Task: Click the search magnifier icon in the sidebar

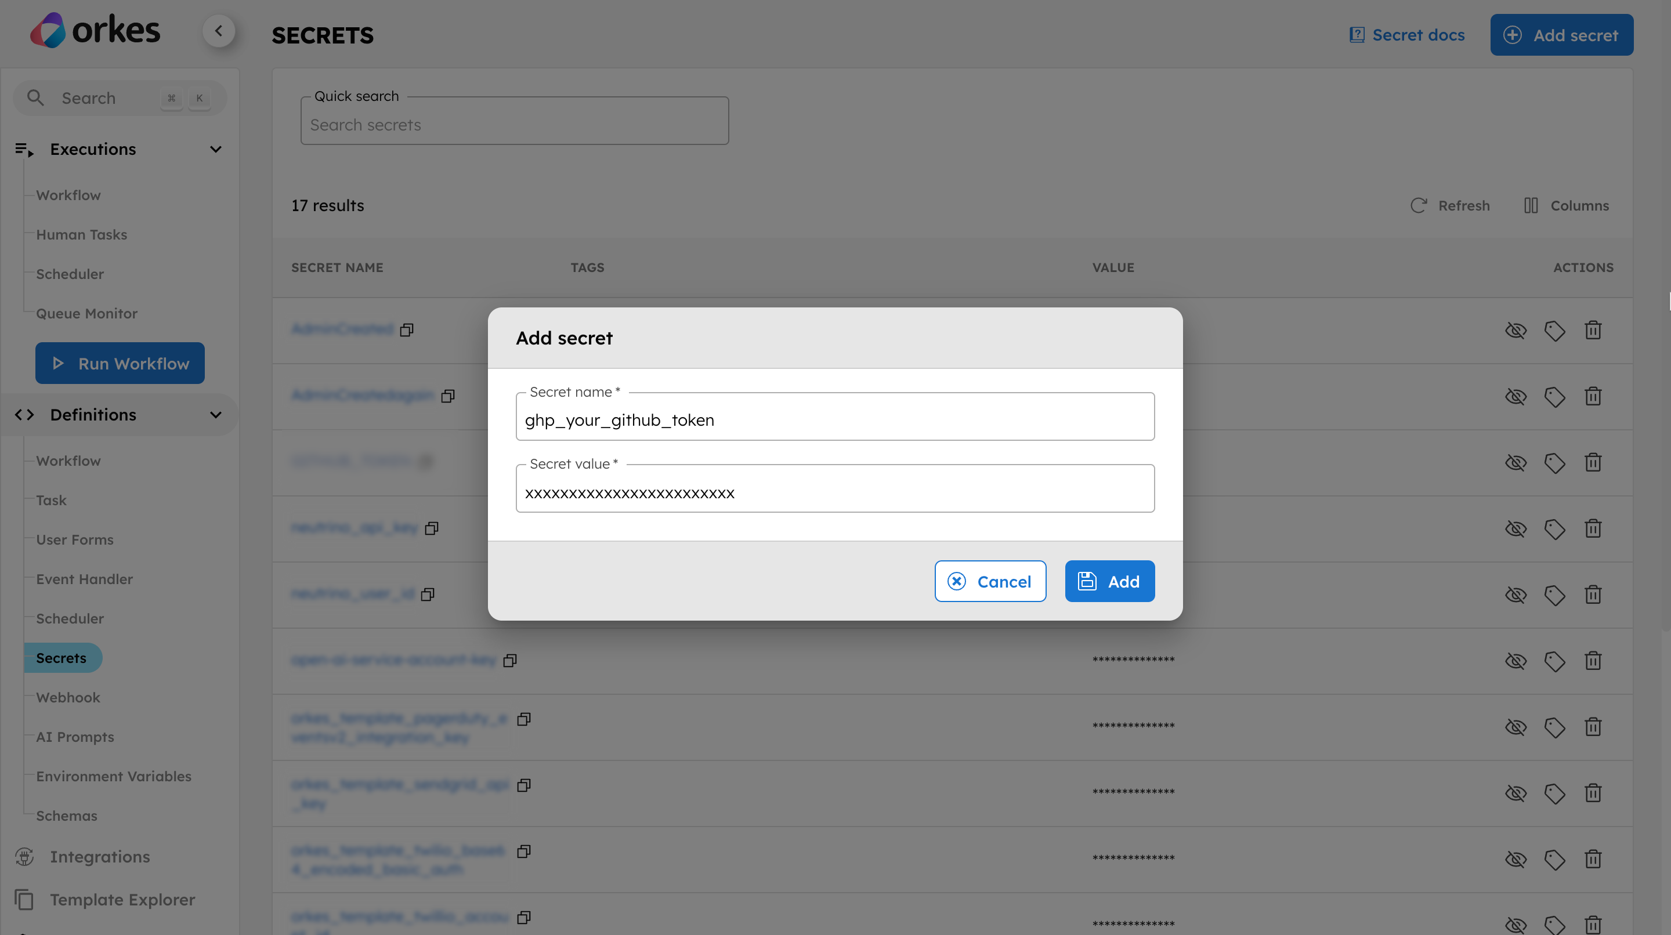Action: point(35,97)
